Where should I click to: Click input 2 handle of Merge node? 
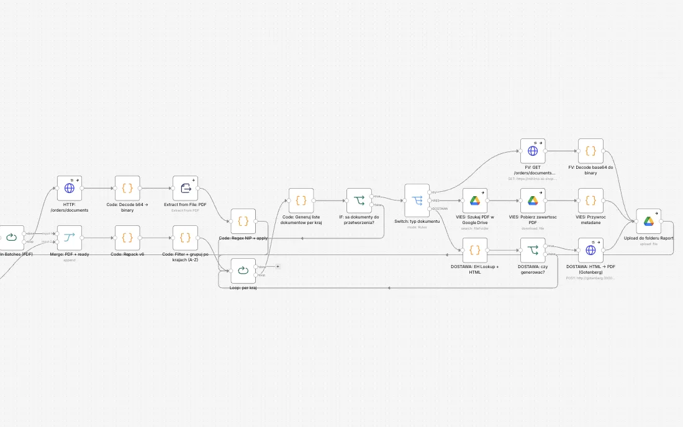(57, 241)
